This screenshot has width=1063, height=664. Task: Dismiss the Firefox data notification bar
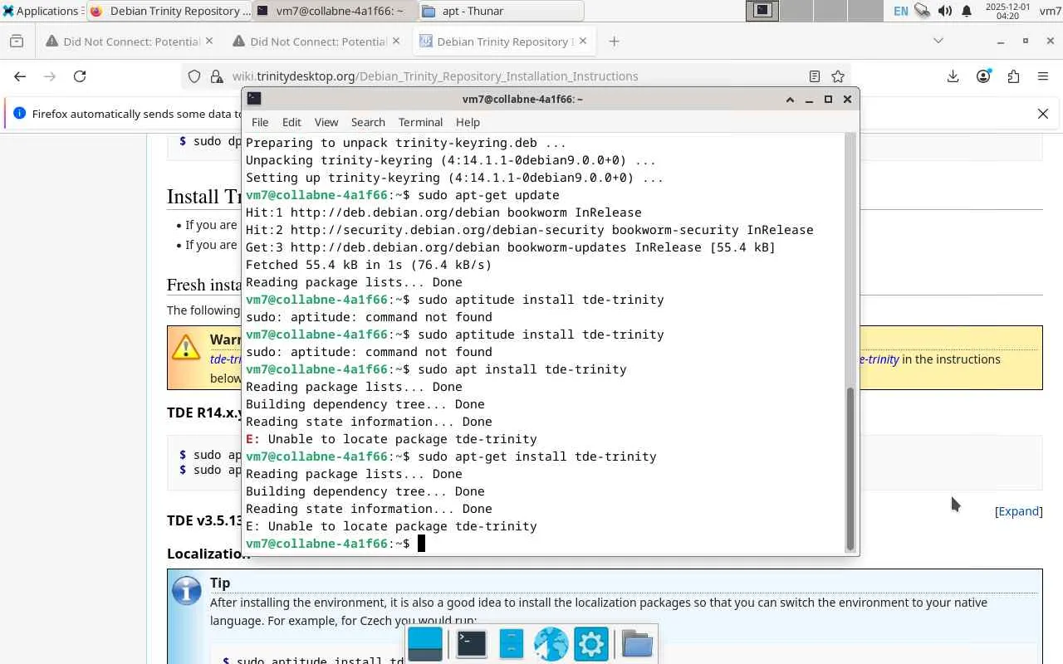tap(1043, 114)
